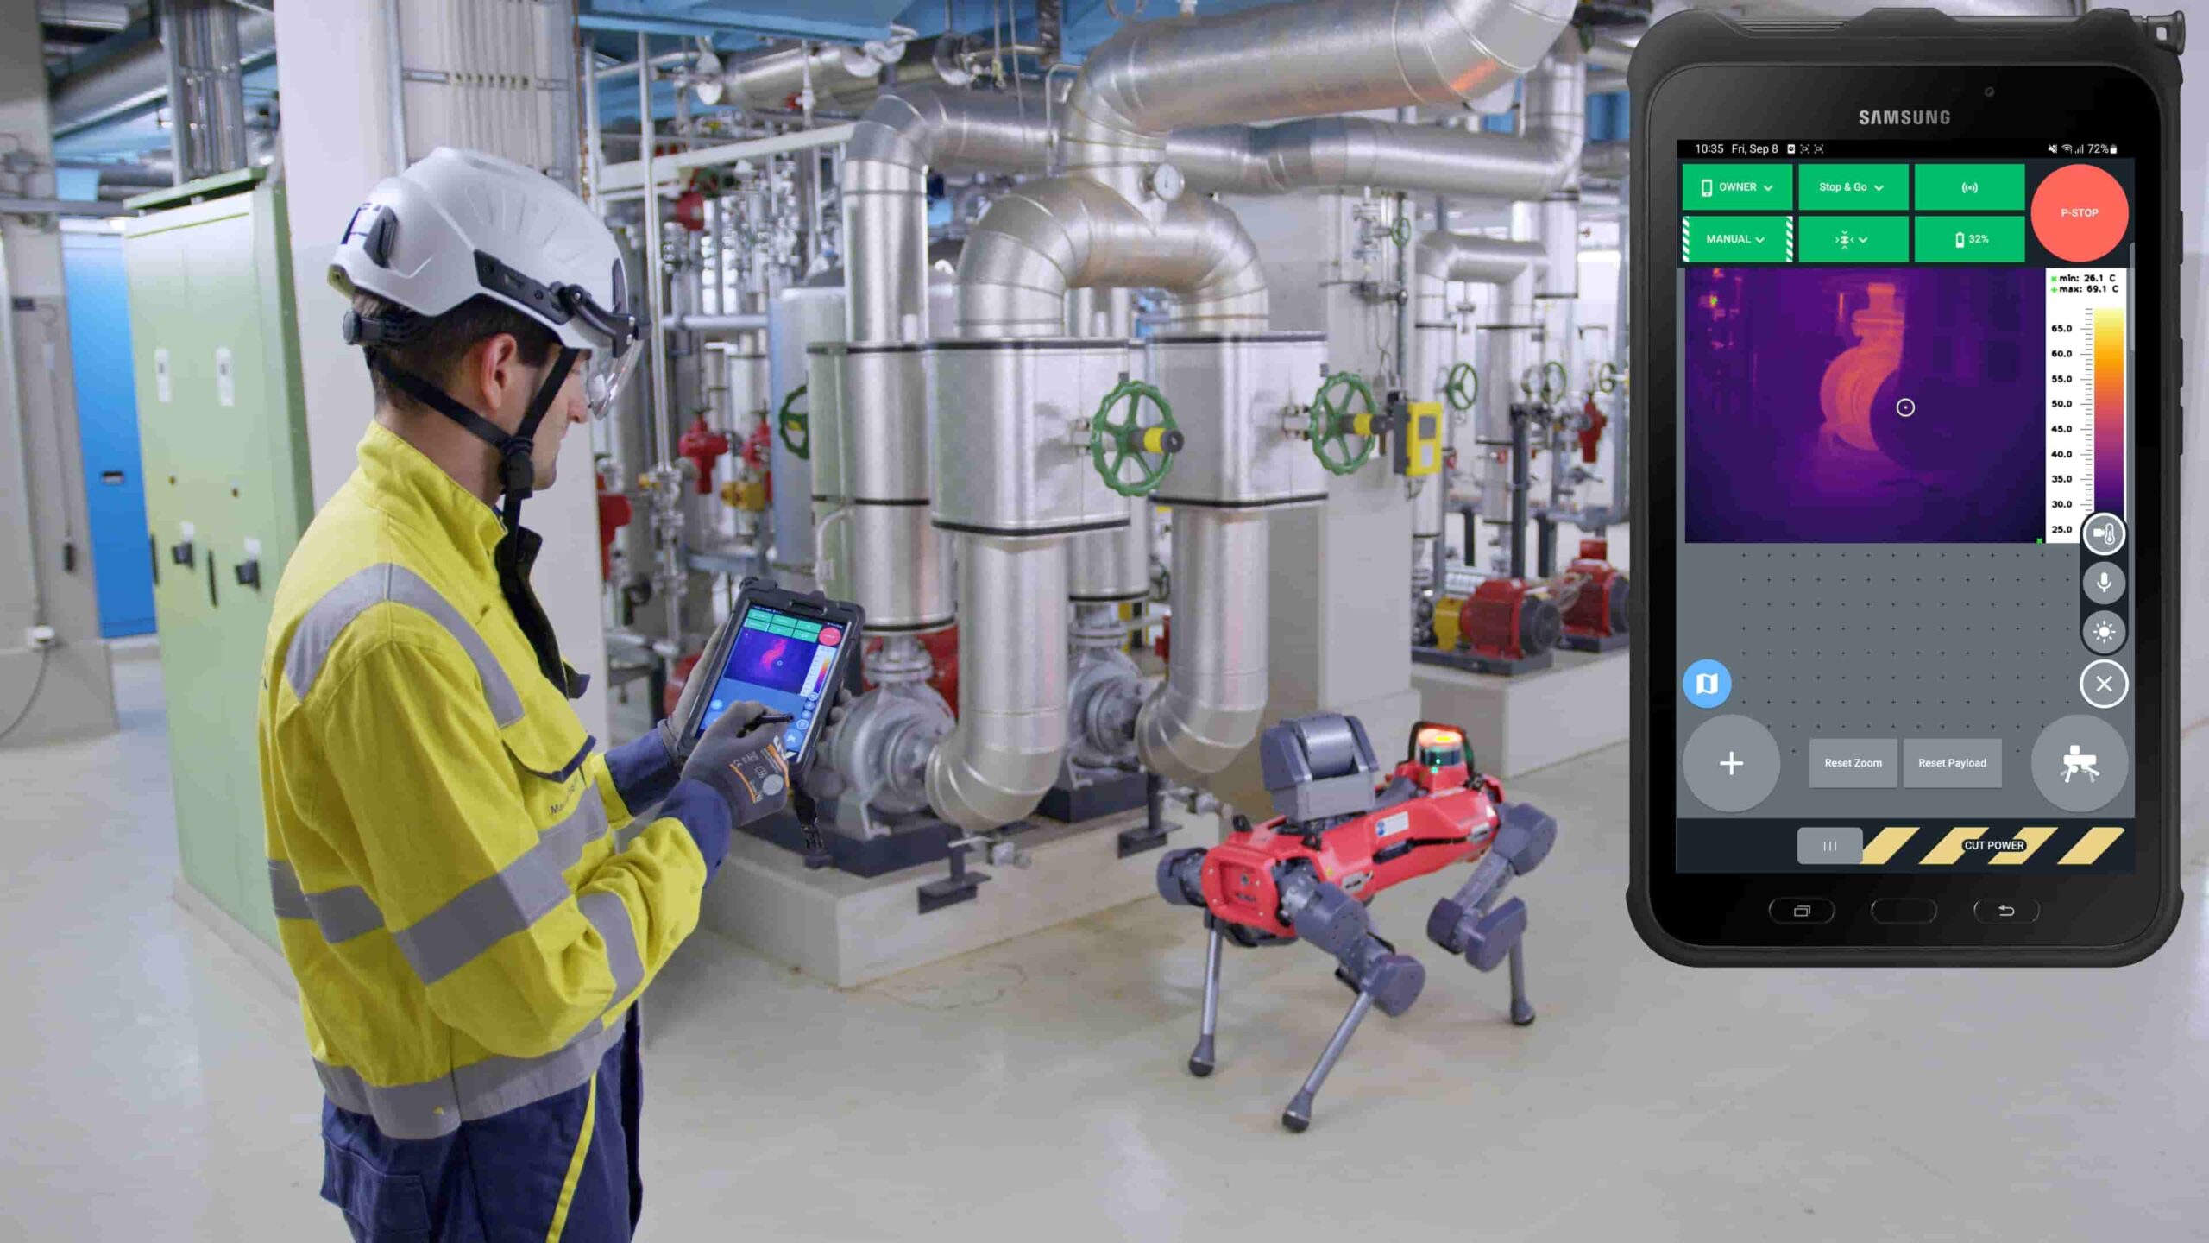Screen dimensions: 2209x1243
Task: Click the zoom-in plus icon
Action: coord(1729,763)
